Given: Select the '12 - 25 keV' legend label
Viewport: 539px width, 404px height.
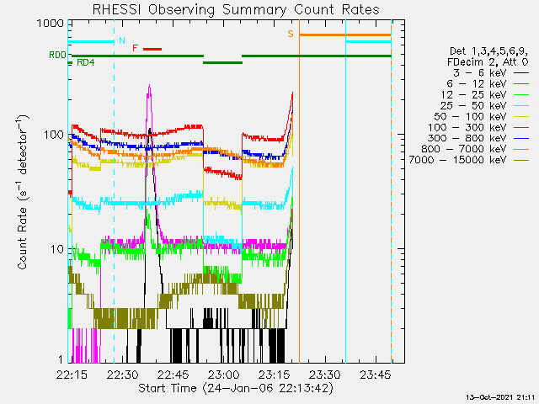Looking at the screenshot, I should pos(473,95).
